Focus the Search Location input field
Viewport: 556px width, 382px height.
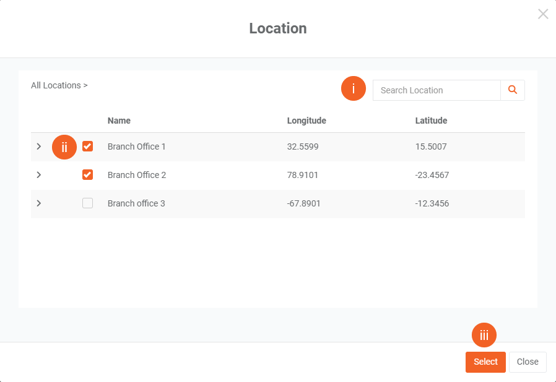pos(437,90)
